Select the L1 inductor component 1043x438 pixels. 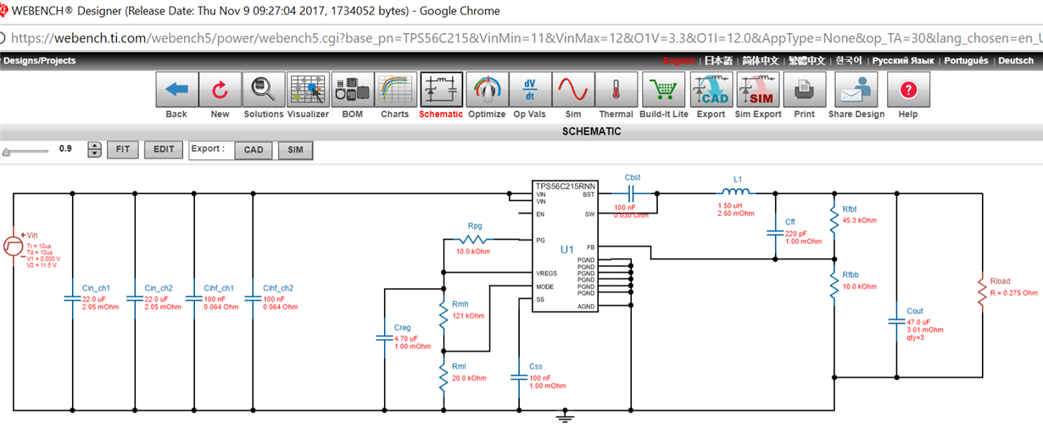[x=736, y=193]
